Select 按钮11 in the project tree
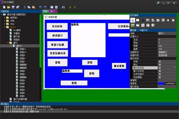The height and width of the screenshot is (119, 179). tap(23, 49)
